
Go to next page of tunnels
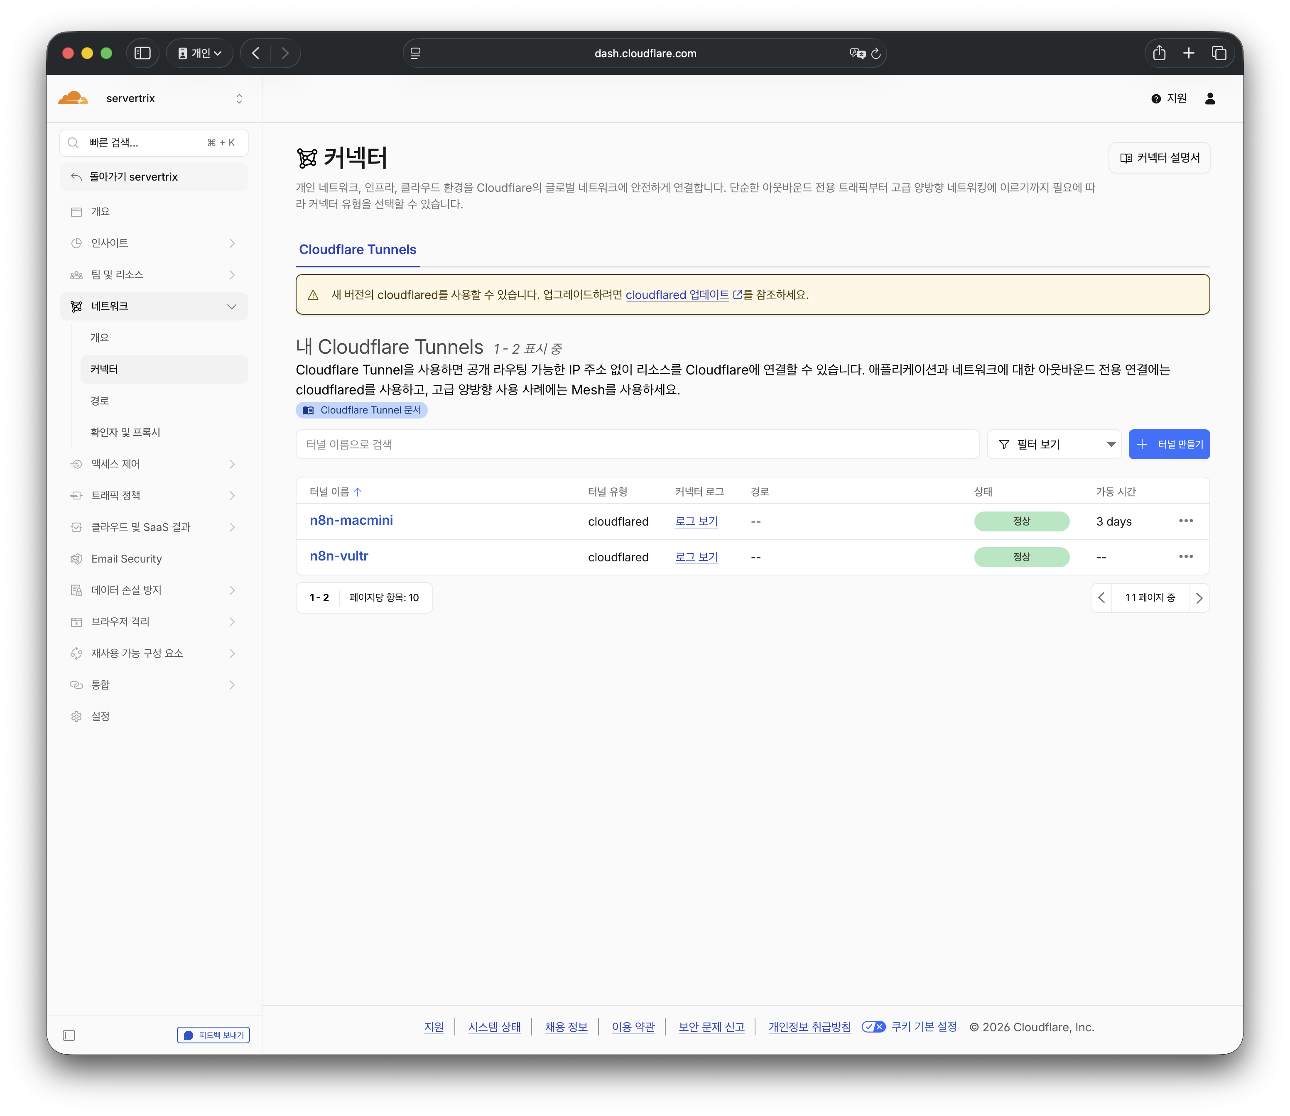[x=1199, y=598]
